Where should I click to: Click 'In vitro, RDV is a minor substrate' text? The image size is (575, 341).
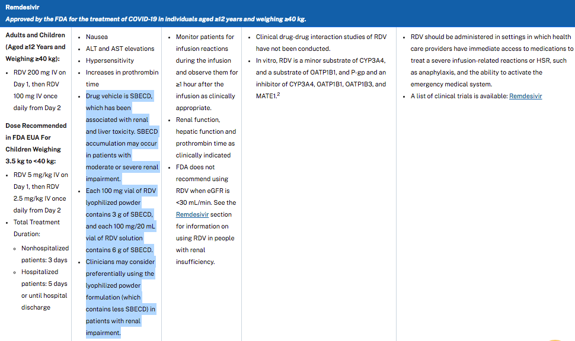pyautogui.click(x=306, y=60)
